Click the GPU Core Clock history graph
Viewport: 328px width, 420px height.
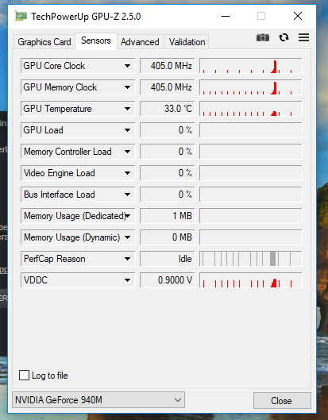(x=250, y=66)
